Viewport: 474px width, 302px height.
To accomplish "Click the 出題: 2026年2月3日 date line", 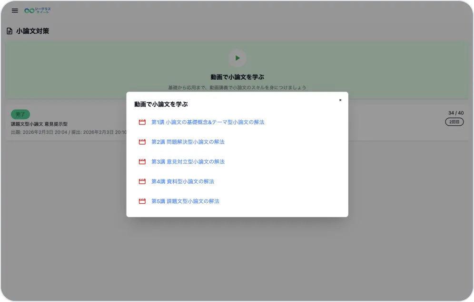I will (x=69, y=132).
